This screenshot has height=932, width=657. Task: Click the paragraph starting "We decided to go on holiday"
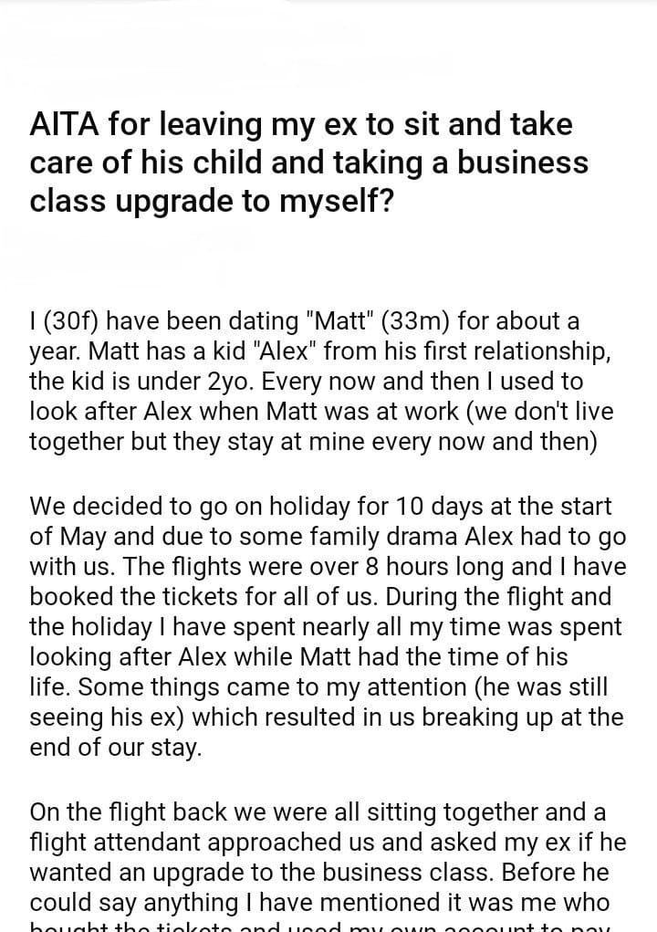[x=327, y=627]
